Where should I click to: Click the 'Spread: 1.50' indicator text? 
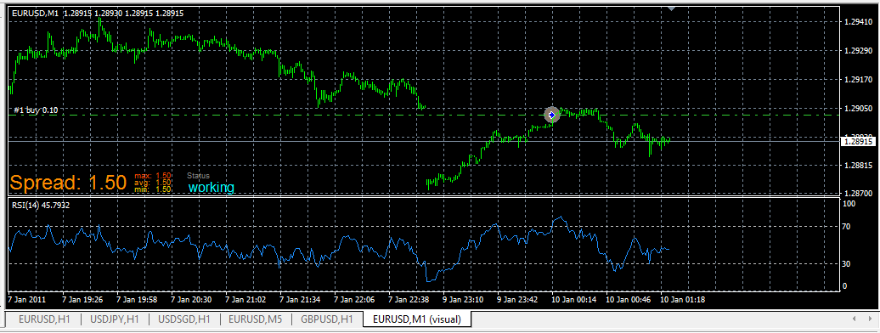pyautogui.click(x=69, y=183)
